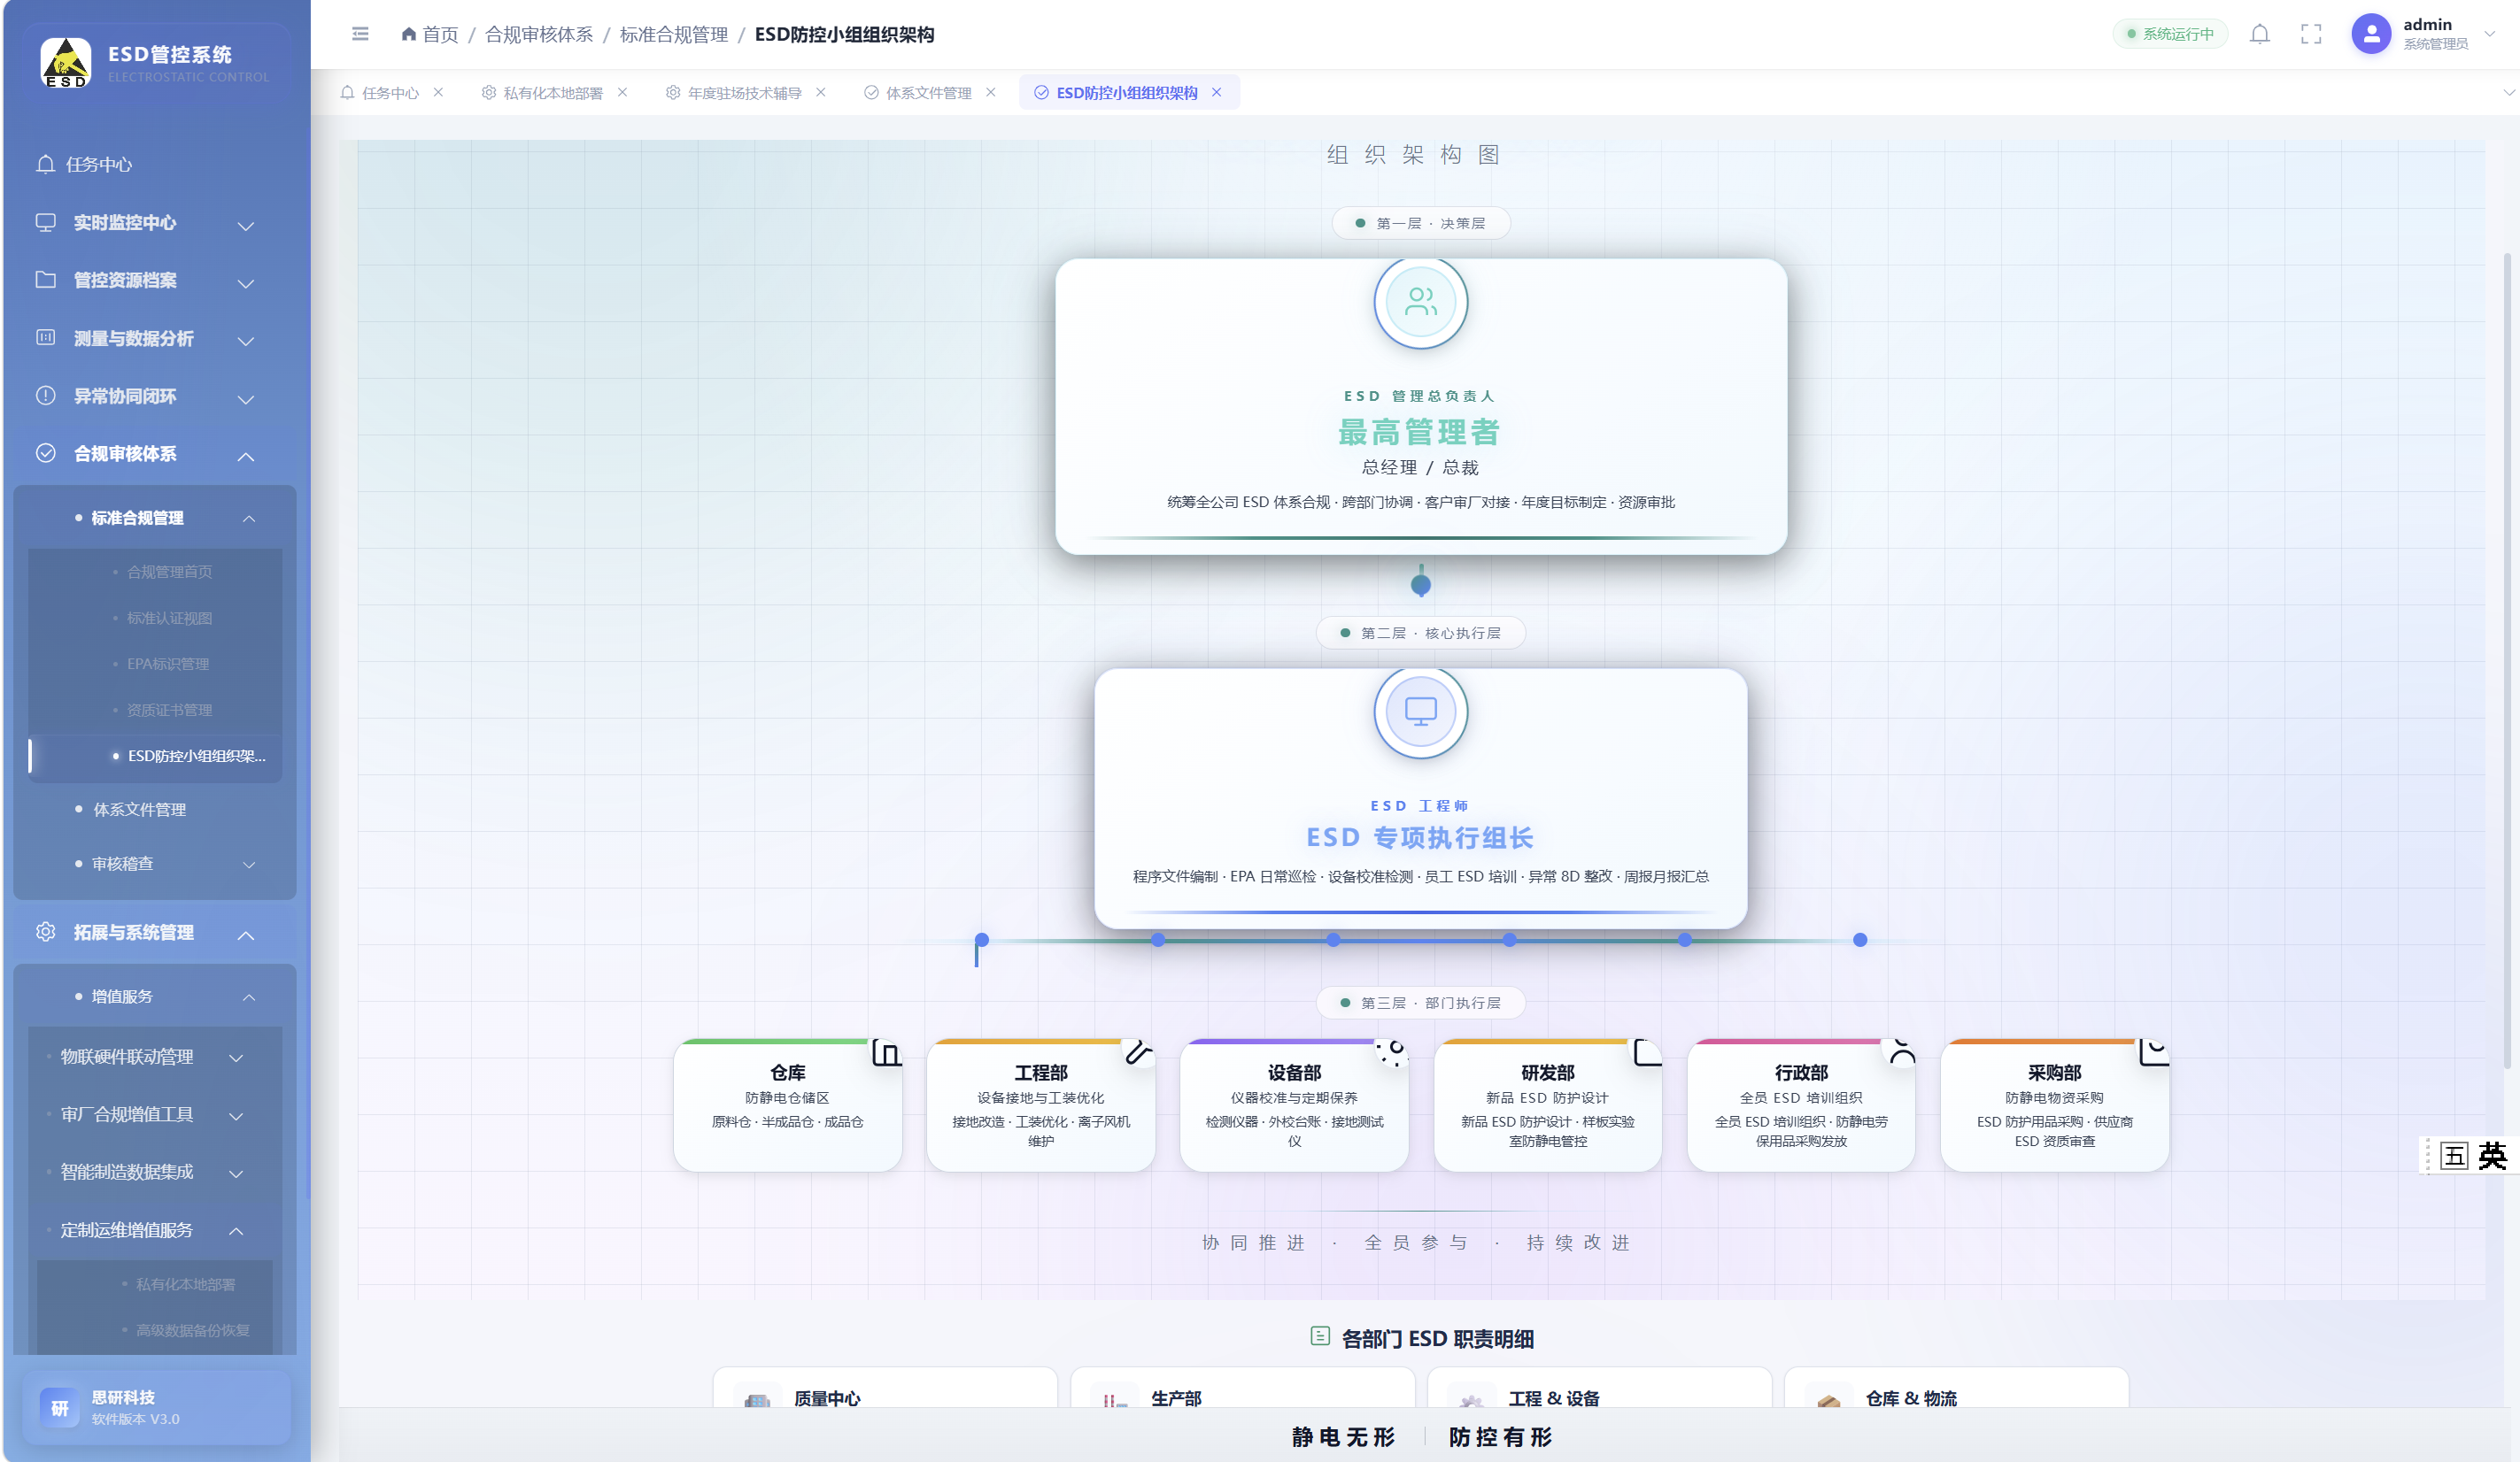
Task: Open the tab list dropdown at the tab bar's right end
Action: 2508,92
